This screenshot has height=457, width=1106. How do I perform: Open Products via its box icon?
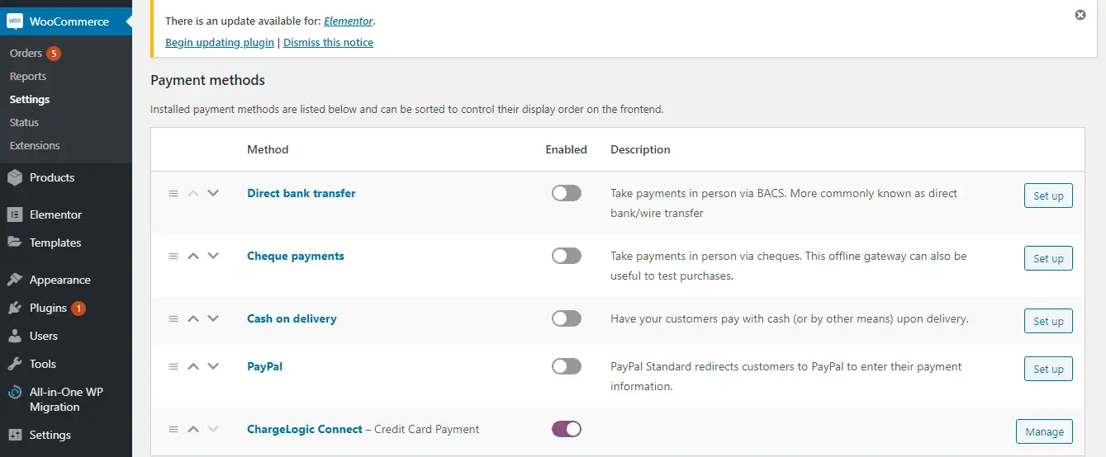pyautogui.click(x=14, y=177)
